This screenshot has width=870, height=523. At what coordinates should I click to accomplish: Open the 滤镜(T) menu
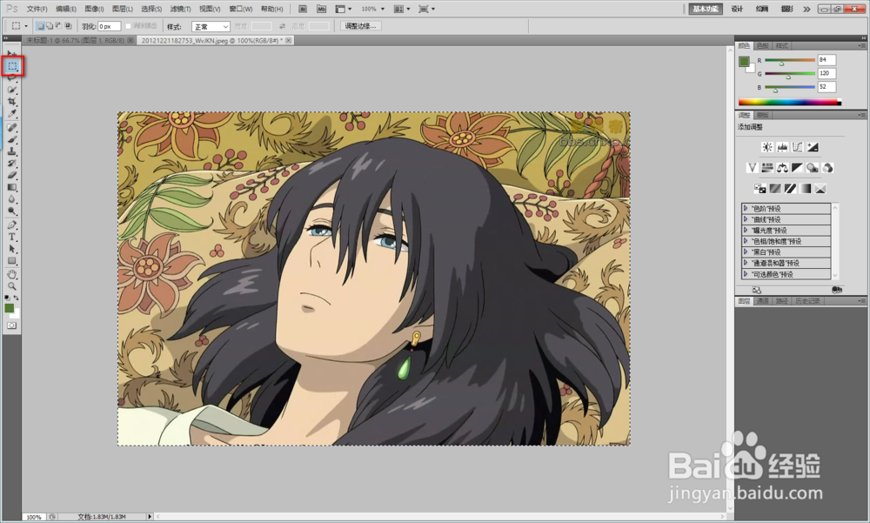point(180,9)
